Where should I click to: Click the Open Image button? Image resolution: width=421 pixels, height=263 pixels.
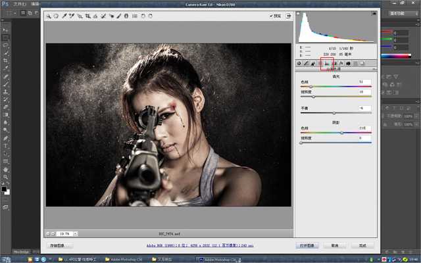click(308, 245)
